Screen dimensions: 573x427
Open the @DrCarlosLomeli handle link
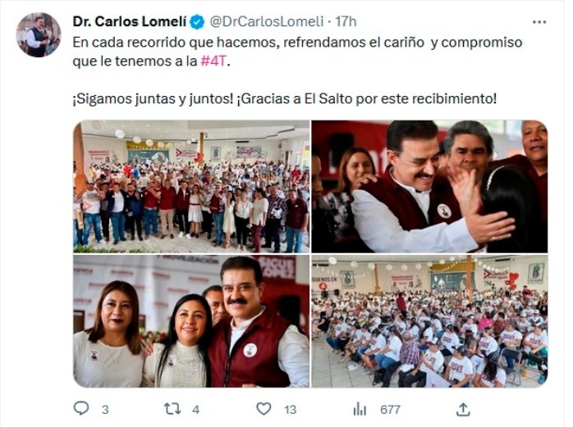(267, 22)
